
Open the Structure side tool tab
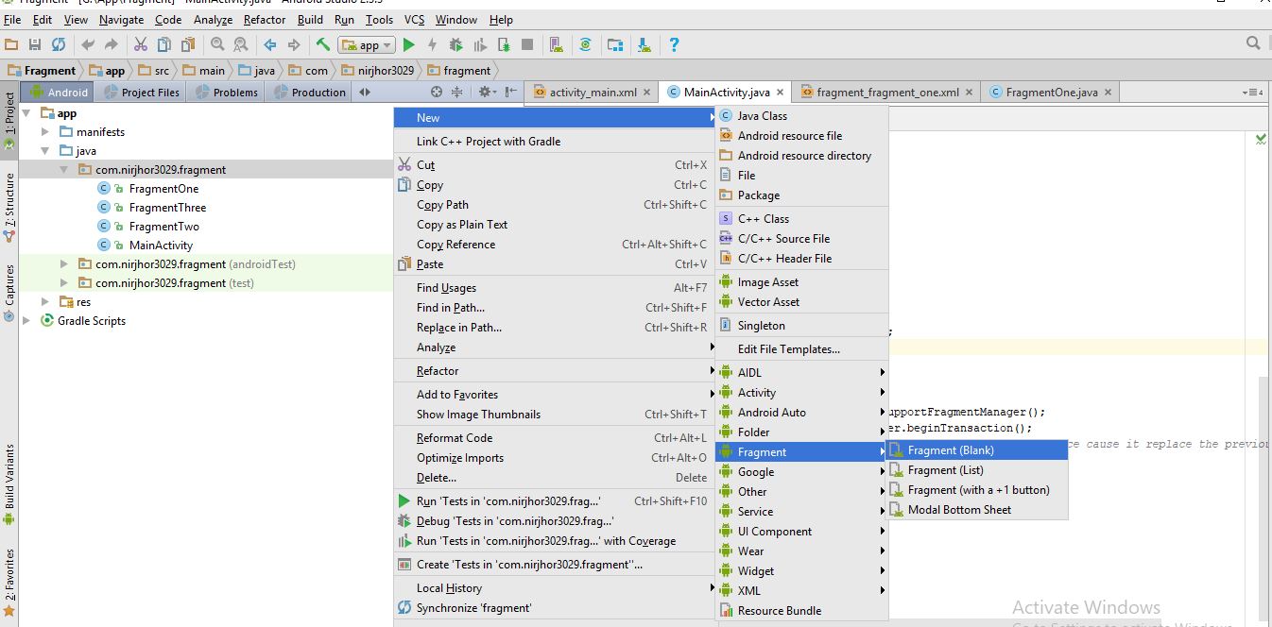click(9, 209)
